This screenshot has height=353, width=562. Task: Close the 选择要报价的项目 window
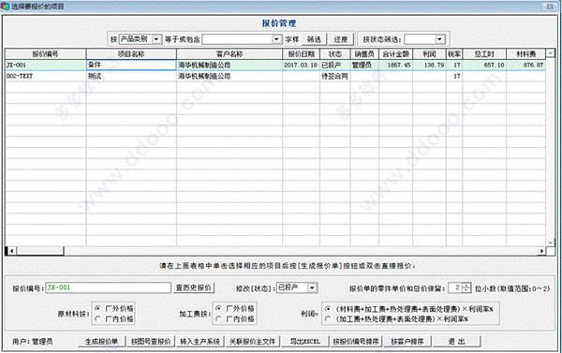[550, 7]
